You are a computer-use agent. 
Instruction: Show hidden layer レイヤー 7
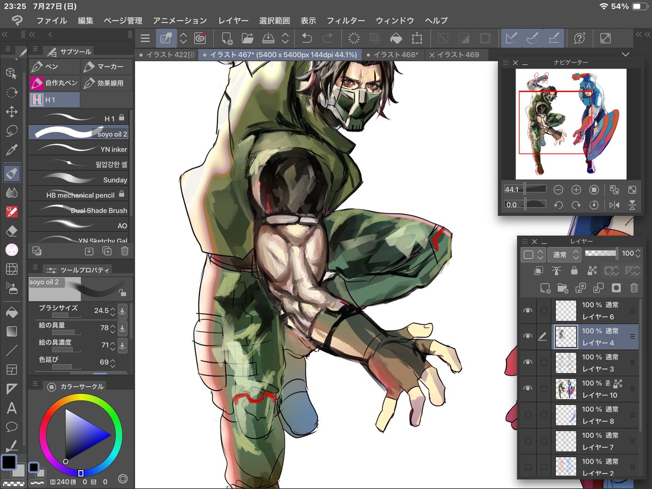[527, 441]
